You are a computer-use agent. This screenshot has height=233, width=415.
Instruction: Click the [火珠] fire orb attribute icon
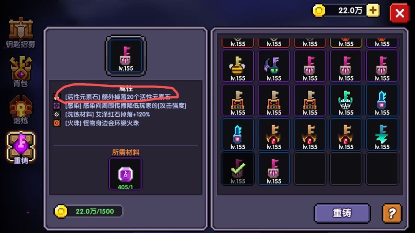(56, 123)
